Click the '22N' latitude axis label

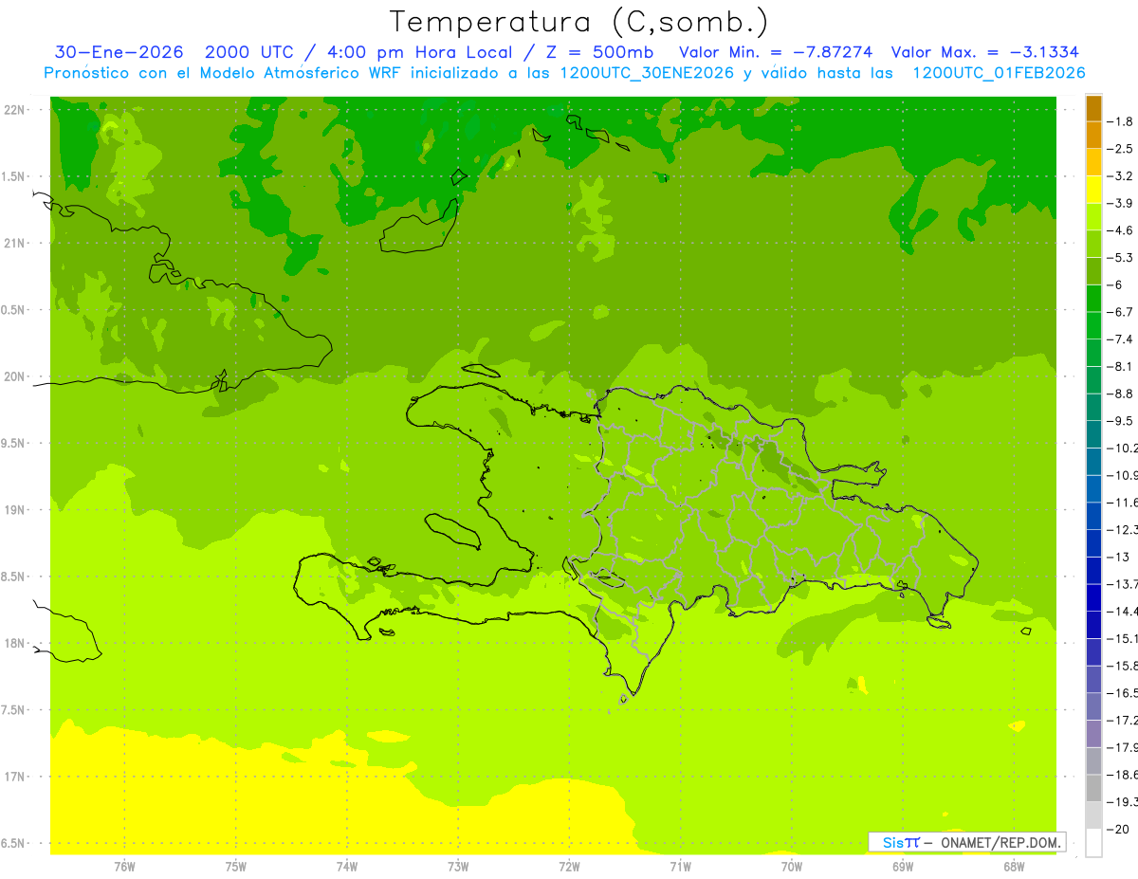[x=15, y=110]
